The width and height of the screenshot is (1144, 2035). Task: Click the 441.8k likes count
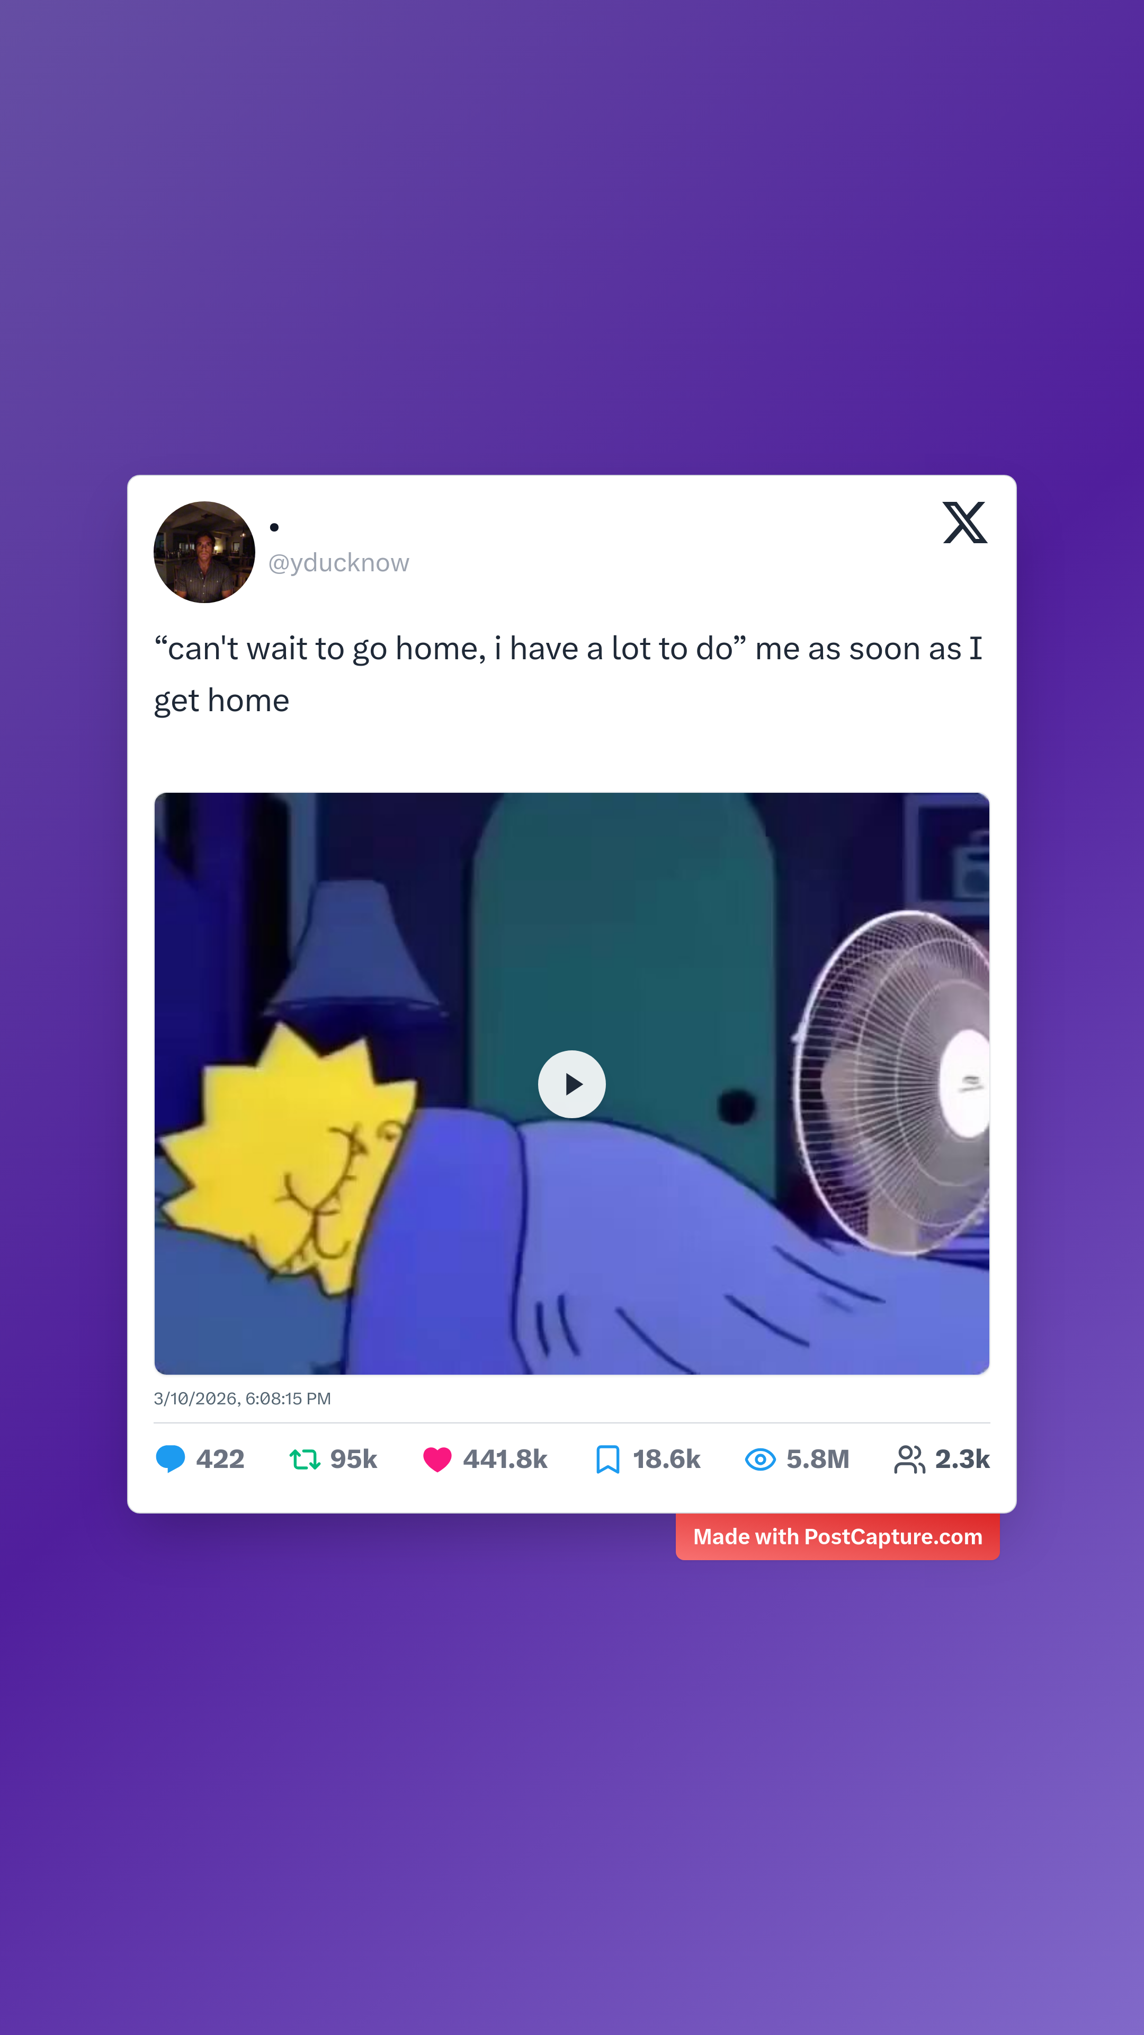505,1459
